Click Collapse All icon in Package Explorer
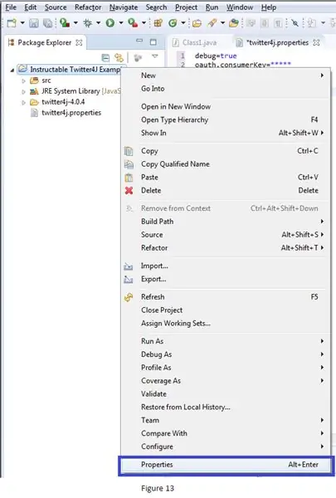 (105, 57)
